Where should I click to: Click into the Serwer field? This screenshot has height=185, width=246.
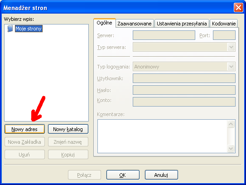click(x=164, y=35)
